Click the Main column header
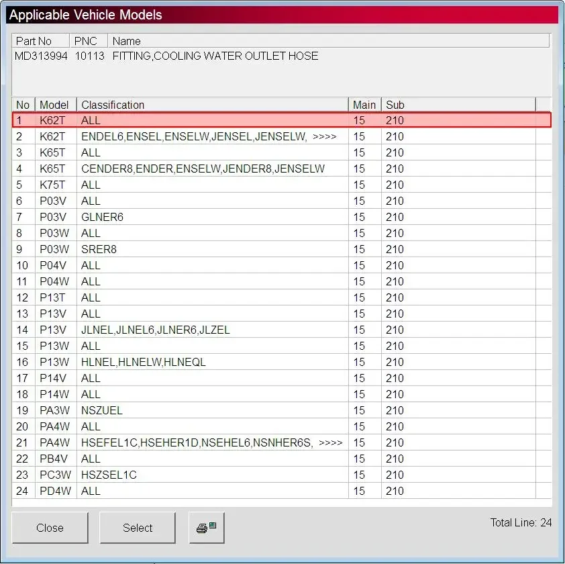 (x=364, y=105)
